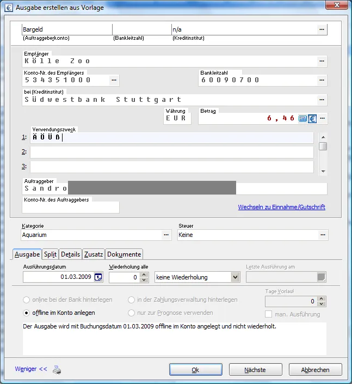Screen dimensions: 352x384
Task: Open Bankleitzahl lookup ellipsis button
Action: pyautogui.click(x=322, y=80)
